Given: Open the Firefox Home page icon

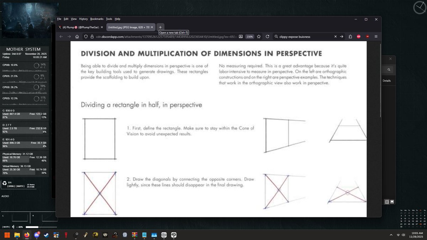Looking at the screenshot, I should 77,36.
